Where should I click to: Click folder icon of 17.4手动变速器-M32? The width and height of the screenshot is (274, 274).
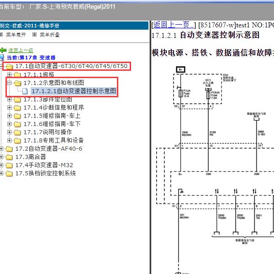coord(9,165)
